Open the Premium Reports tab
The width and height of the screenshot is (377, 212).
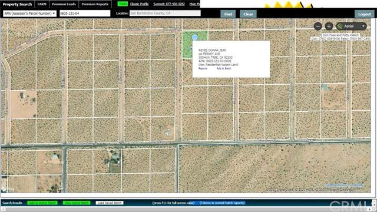(x=95, y=4)
